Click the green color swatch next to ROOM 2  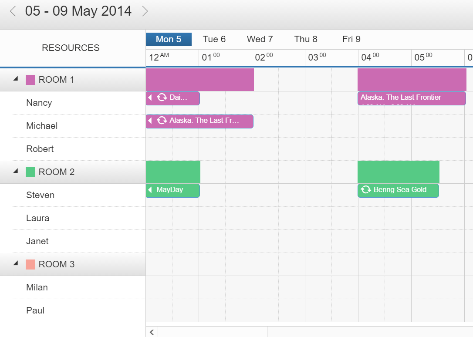click(30, 172)
